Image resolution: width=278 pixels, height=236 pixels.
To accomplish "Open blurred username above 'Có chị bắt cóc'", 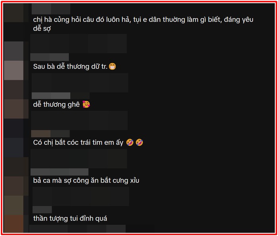I will pos(50,134).
